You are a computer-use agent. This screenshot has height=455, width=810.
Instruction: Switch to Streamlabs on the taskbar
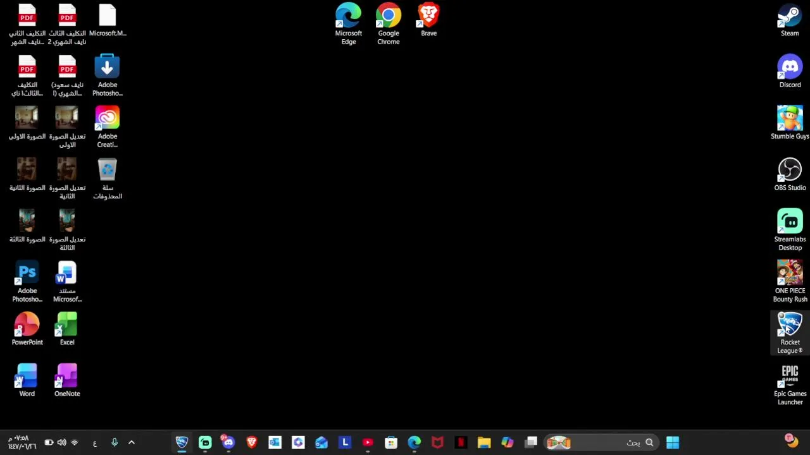pos(205,442)
